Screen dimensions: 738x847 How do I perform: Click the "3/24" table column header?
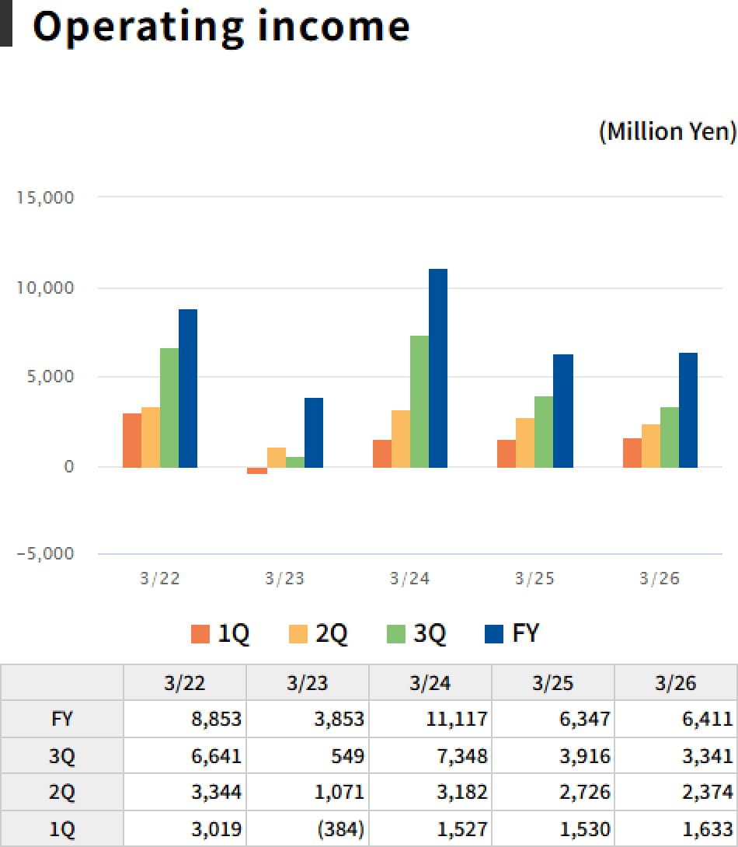coord(430,683)
